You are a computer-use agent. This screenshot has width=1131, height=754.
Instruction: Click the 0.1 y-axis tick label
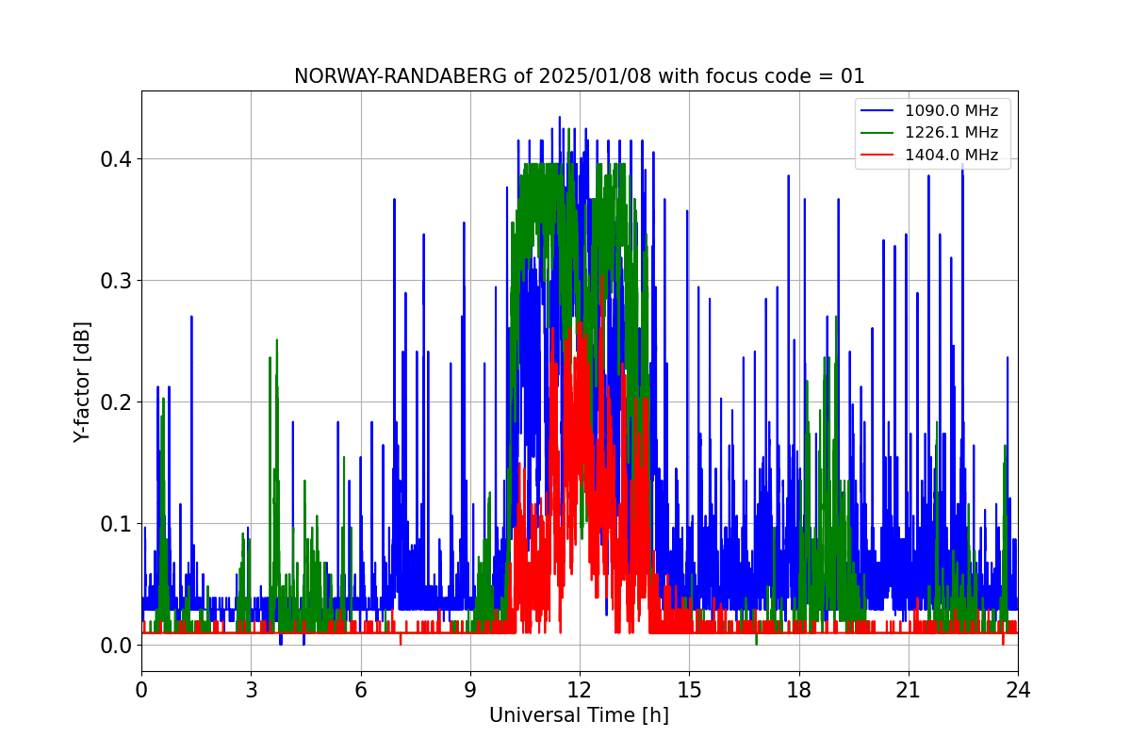click(117, 524)
